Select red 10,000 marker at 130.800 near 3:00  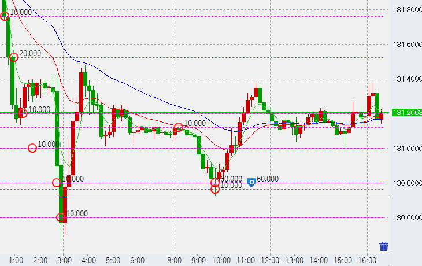pos(57,183)
